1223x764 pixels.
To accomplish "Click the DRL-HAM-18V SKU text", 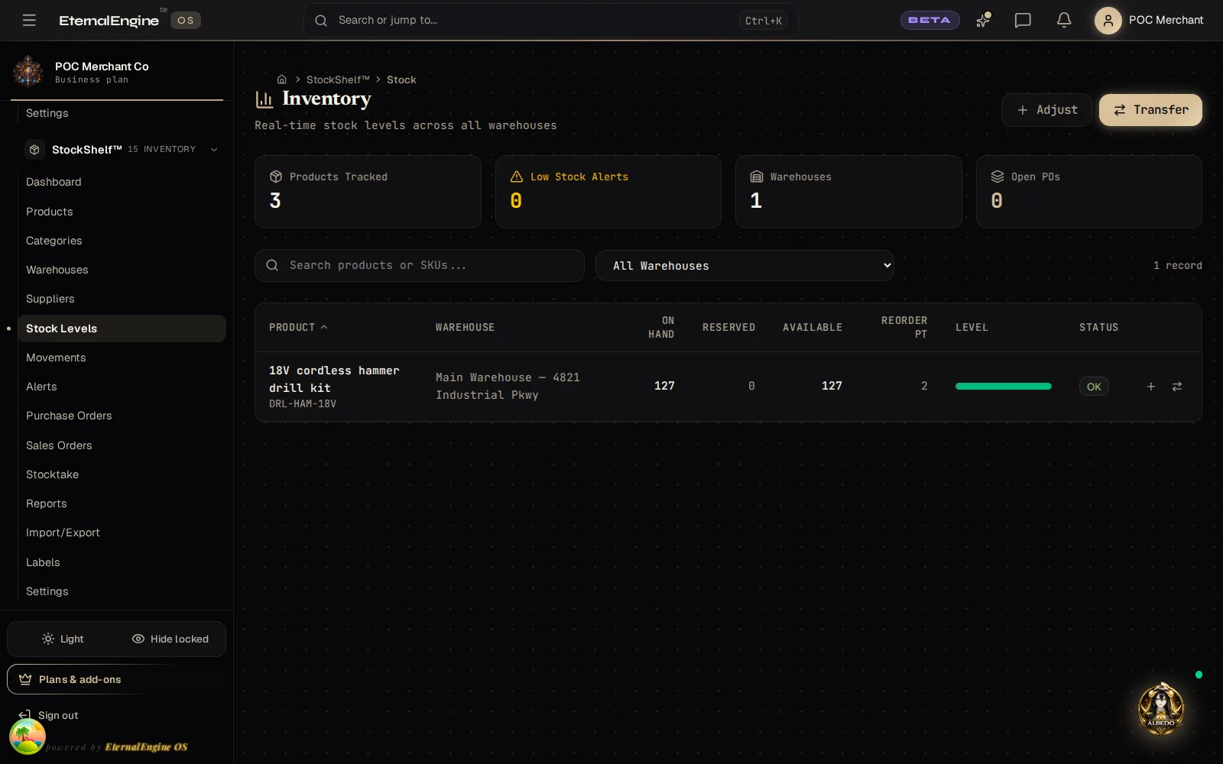I will 303,403.
